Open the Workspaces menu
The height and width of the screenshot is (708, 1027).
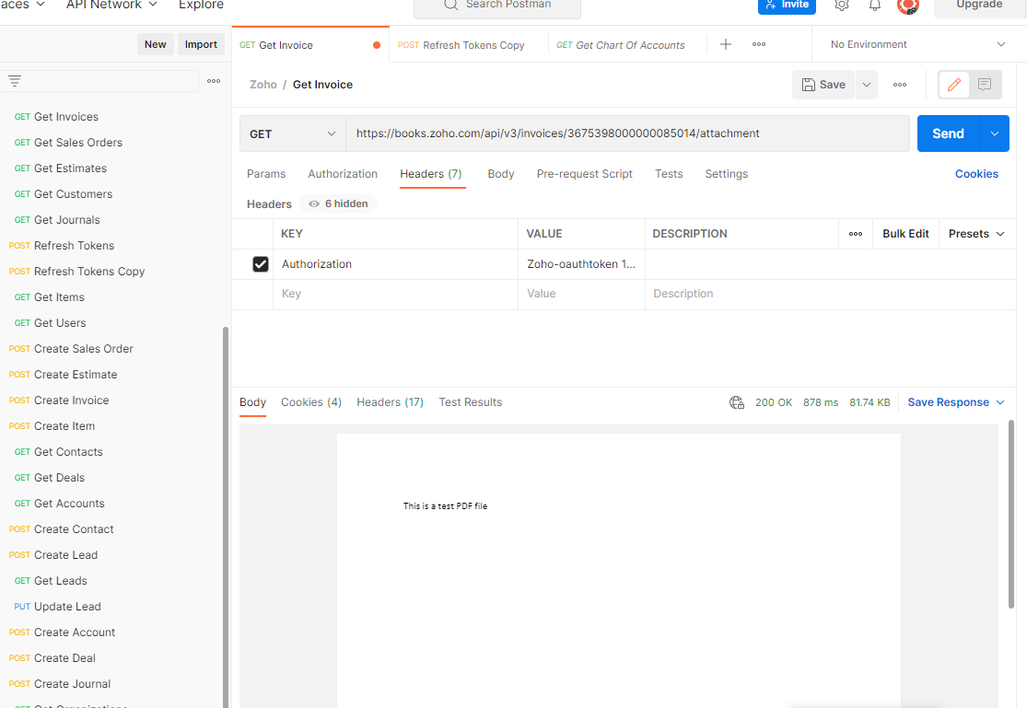pos(22,5)
